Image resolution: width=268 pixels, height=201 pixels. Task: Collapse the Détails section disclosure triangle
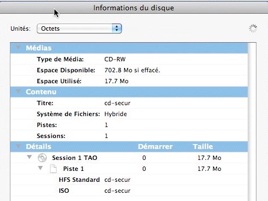point(18,146)
